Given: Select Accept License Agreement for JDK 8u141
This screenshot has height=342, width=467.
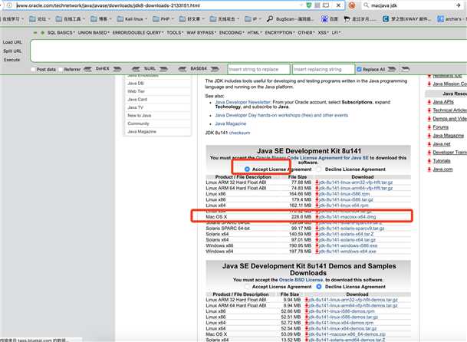Looking at the screenshot, I should (x=247, y=169).
